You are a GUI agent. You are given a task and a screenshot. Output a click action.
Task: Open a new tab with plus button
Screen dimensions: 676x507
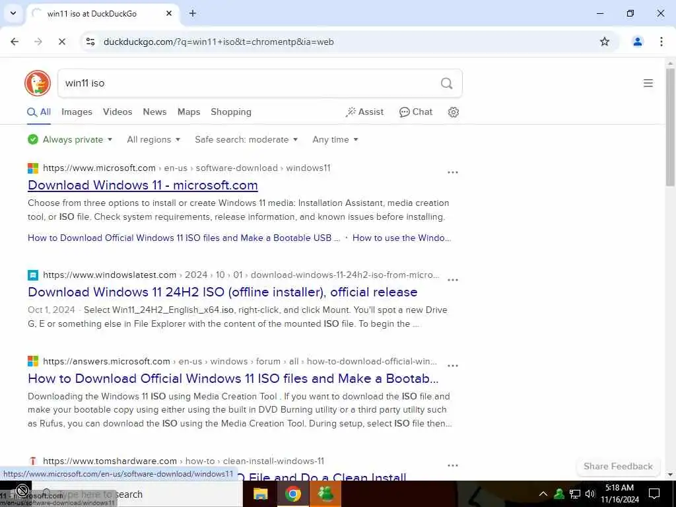point(193,13)
